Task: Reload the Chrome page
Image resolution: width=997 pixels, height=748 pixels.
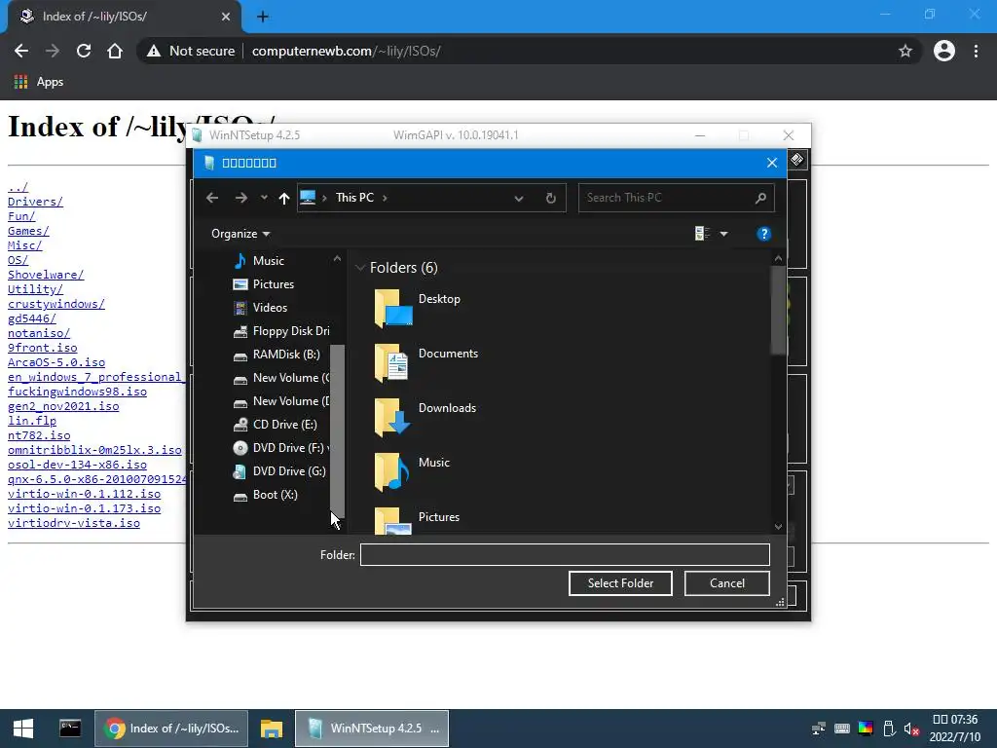Action: pos(84,51)
